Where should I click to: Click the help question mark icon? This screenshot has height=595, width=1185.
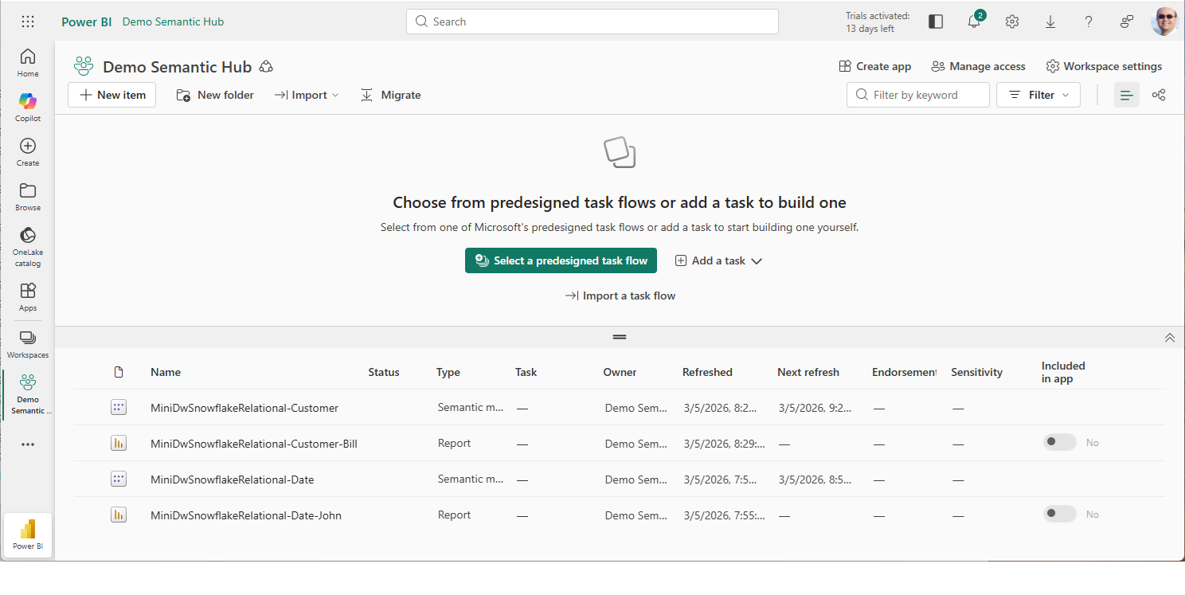click(1089, 22)
